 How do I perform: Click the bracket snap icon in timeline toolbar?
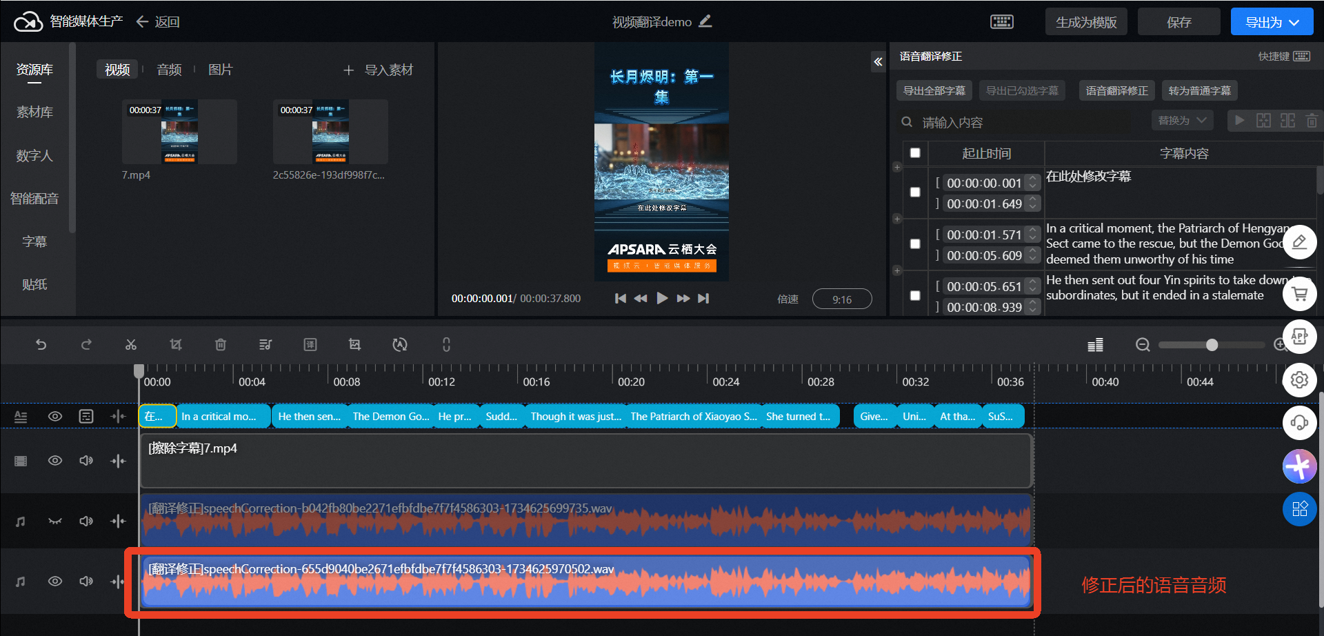(x=446, y=344)
